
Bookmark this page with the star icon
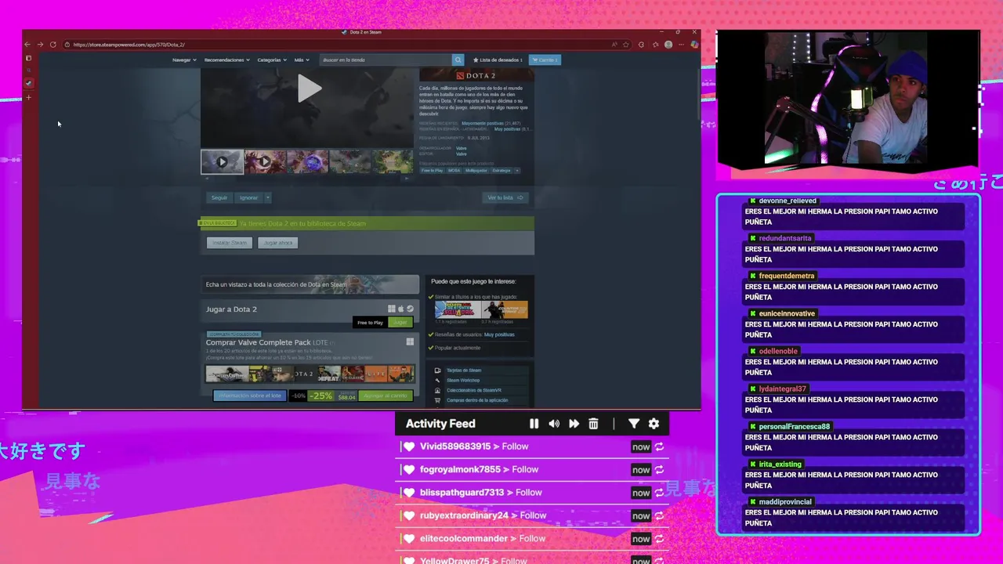tap(628, 45)
